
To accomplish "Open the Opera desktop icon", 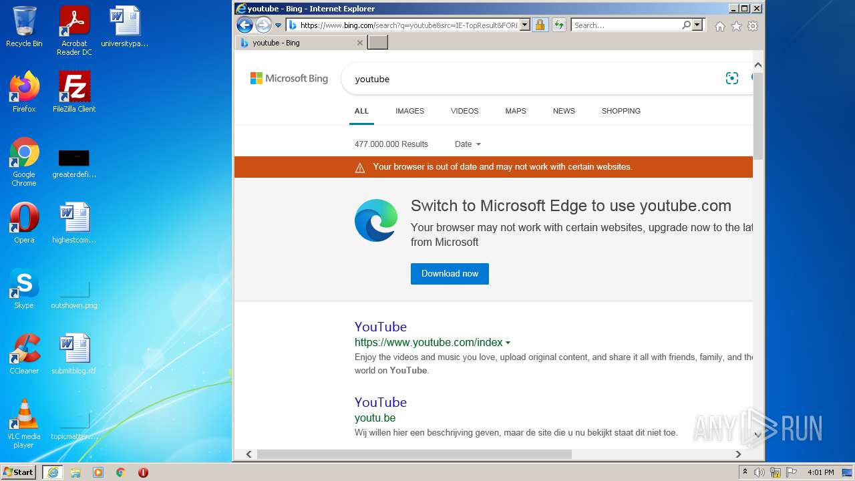I will 24,223.
